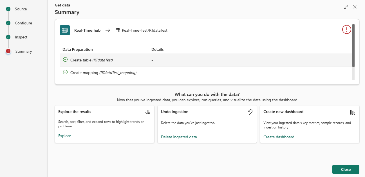Click the Explore the results card title
365x177 pixels.
75,112
